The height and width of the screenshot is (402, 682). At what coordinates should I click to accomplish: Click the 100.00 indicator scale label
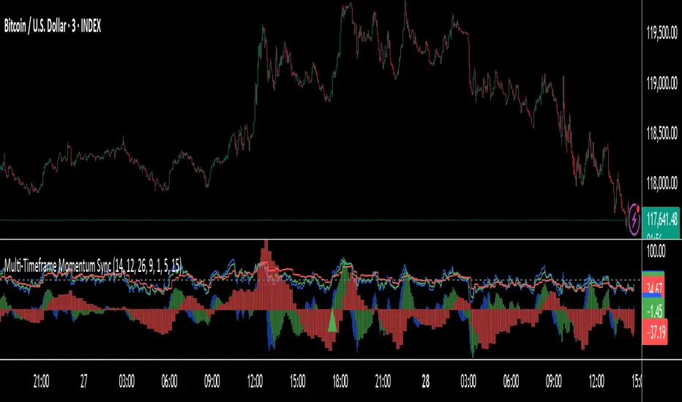[656, 251]
